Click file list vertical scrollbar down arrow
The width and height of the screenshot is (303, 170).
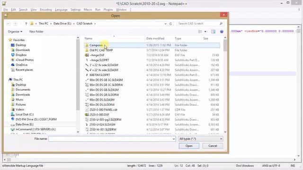tap(225, 132)
